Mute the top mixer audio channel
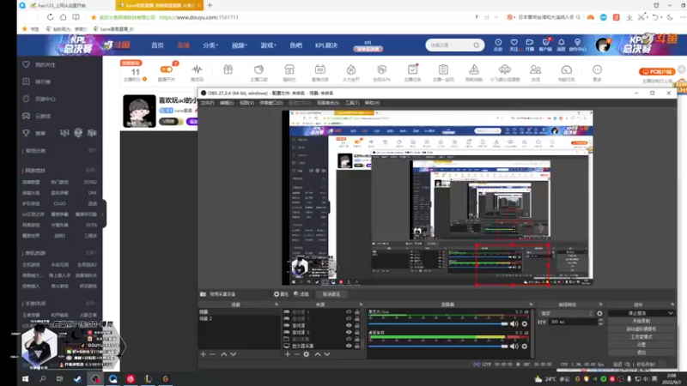Viewport: 687px width, 386px height. point(514,324)
